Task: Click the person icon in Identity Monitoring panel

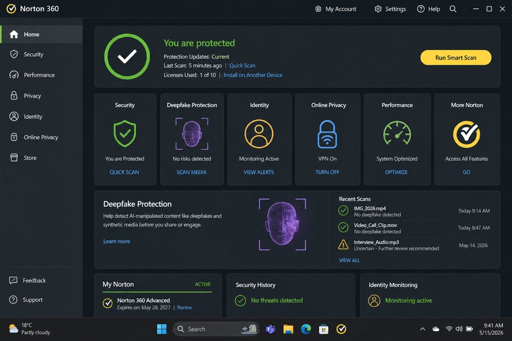Action: coord(374,301)
